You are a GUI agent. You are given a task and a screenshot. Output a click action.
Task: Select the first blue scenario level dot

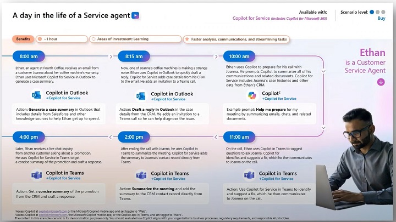[x=372, y=11]
